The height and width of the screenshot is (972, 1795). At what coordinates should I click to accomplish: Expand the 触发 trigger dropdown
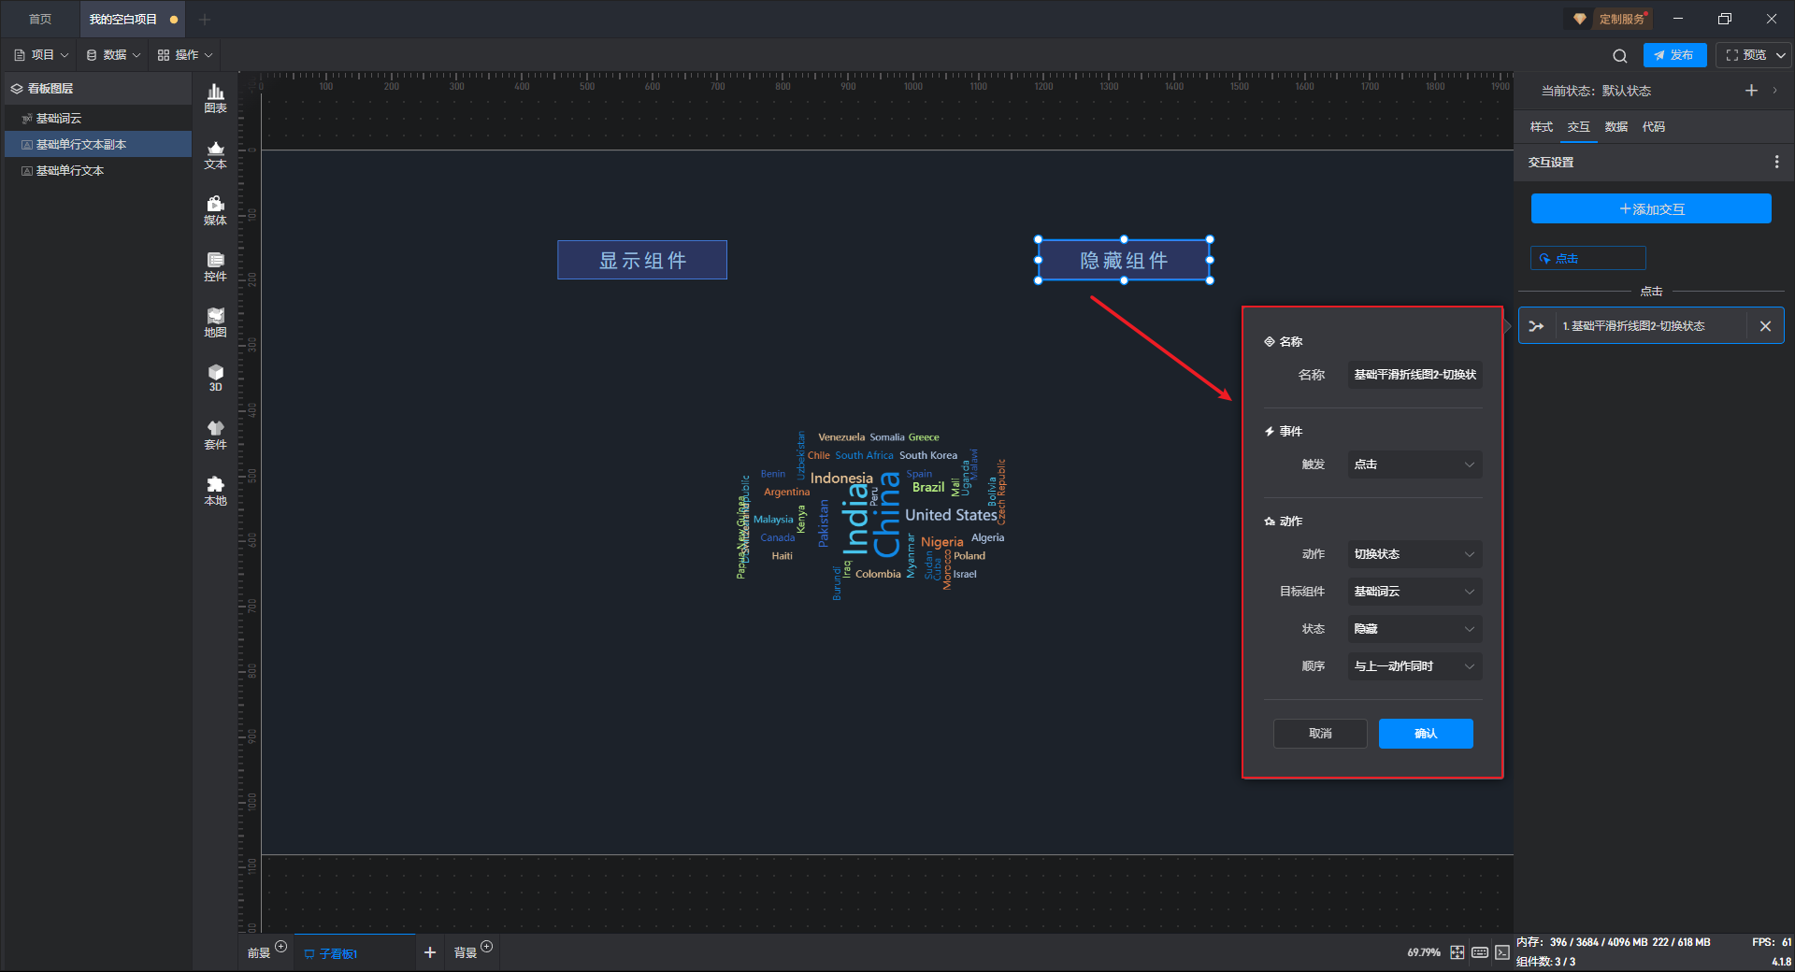1414,465
